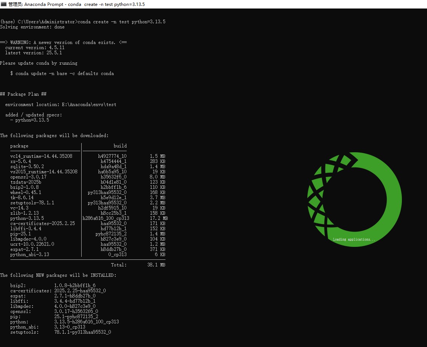Click the 'libmpdec-4.0.0' package name
This screenshot has width=427, height=347.
pyautogui.click(x=28, y=239)
